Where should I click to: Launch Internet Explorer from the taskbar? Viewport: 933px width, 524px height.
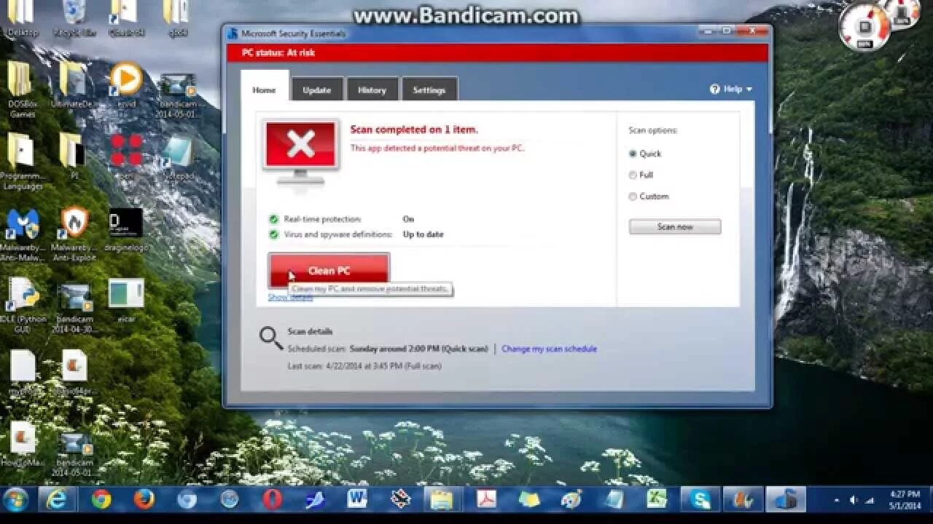pyautogui.click(x=56, y=499)
